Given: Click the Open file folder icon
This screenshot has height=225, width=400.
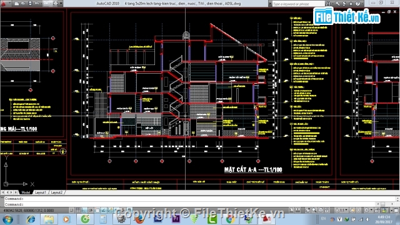Looking at the screenshot, I should point(23,4).
